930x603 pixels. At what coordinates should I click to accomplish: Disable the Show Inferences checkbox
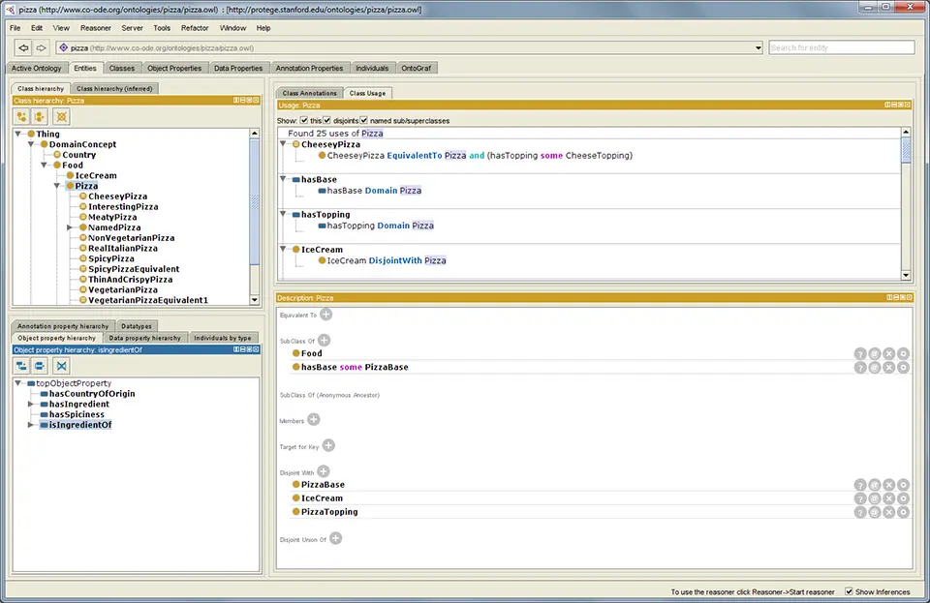coord(849,591)
